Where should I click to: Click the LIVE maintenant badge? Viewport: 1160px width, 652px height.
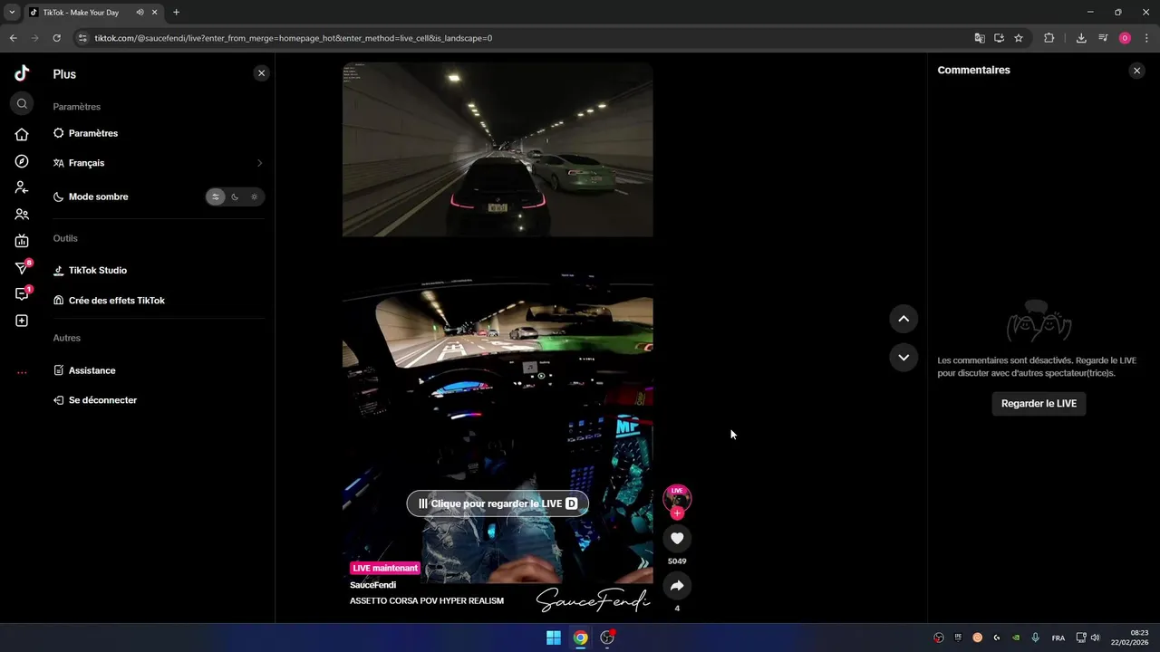point(385,568)
